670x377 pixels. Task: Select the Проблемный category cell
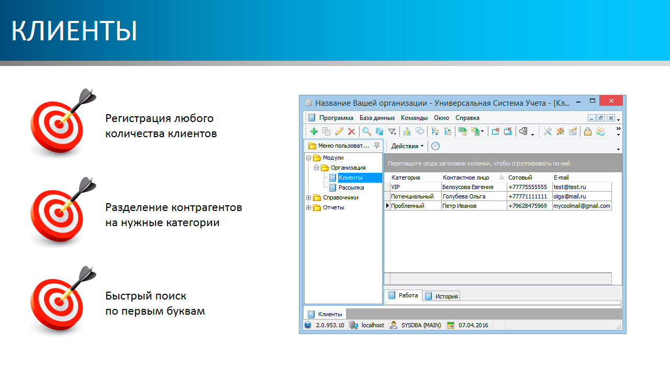click(415, 206)
